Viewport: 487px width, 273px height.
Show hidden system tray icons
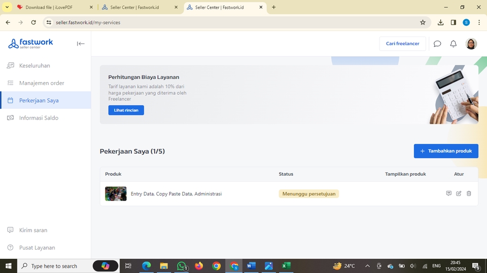(x=367, y=266)
